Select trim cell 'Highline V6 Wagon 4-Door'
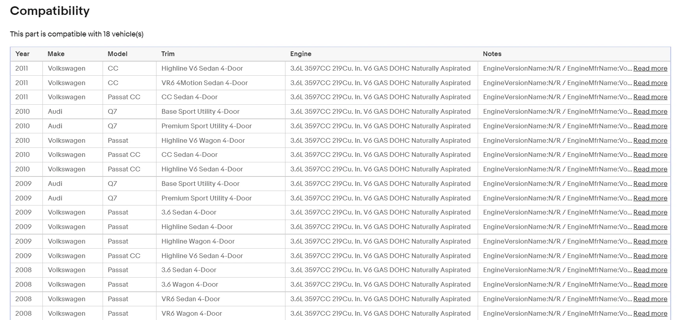This screenshot has width=679, height=320. [203, 140]
